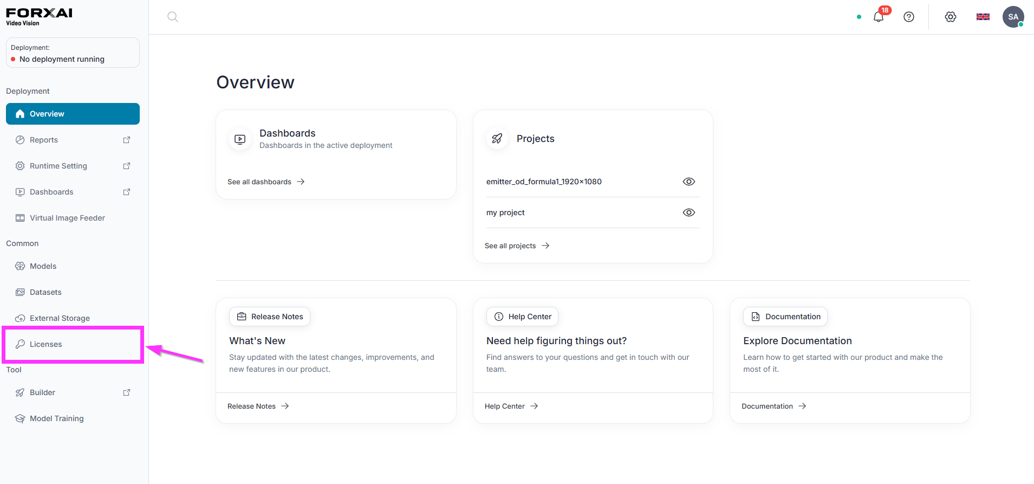Open Help Center footer link

point(511,406)
